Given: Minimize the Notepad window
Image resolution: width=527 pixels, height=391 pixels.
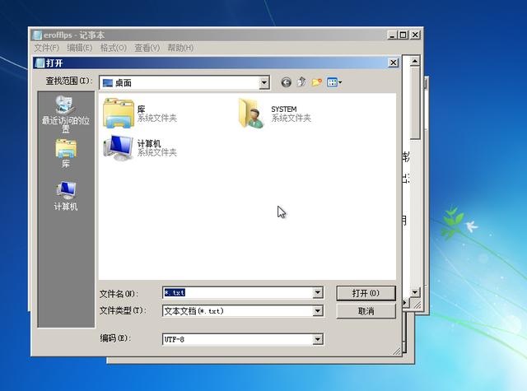Looking at the screenshot, I should click(x=392, y=35).
